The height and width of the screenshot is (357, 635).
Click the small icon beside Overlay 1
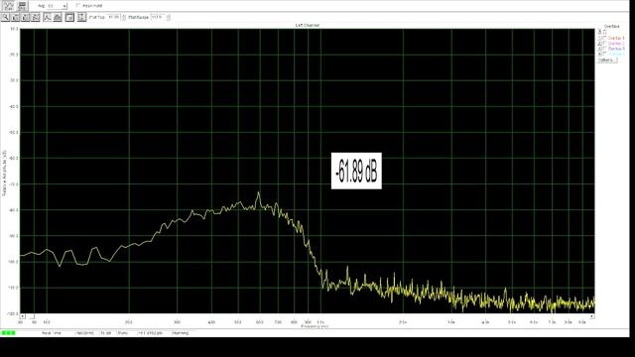(x=599, y=38)
